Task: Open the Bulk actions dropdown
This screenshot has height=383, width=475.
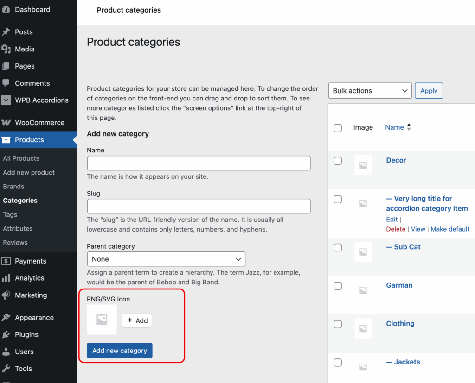Action: coord(370,91)
